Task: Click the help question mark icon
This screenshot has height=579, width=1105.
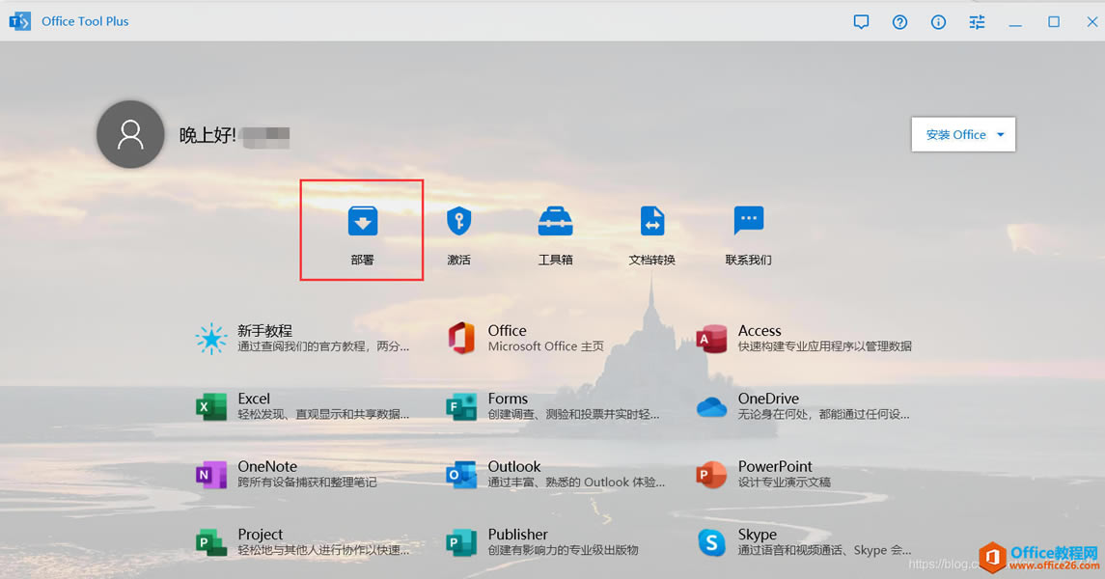Action: [x=899, y=21]
